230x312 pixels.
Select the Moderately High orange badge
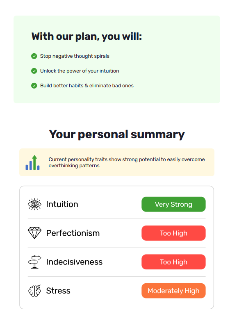[173, 291]
